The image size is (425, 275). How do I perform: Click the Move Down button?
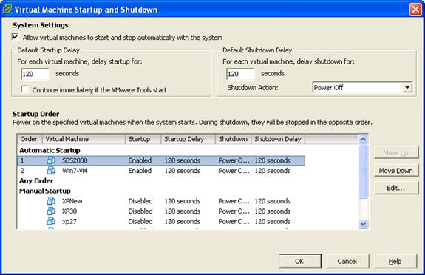[x=396, y=171]
